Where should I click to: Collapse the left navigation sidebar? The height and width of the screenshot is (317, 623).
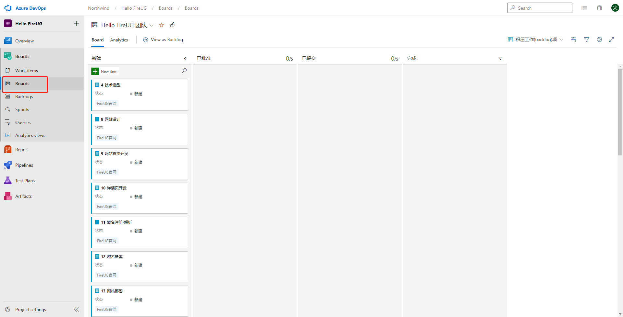[x=77, y=309]
